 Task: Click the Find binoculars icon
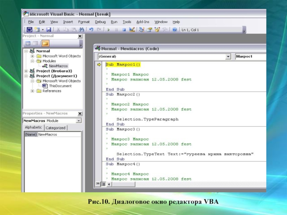click(82, 30)
